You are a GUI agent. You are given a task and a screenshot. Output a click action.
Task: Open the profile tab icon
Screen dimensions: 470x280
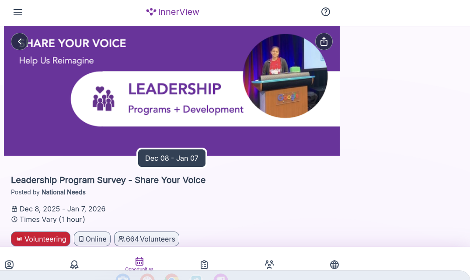click(x=9, y=265)
